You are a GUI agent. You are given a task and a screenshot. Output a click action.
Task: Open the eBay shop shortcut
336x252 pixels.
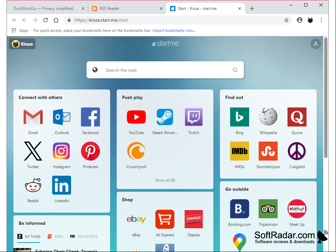(136, 219)
